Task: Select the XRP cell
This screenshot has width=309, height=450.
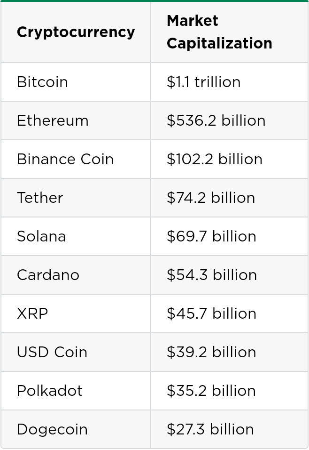Action: (x=32, y=314)
